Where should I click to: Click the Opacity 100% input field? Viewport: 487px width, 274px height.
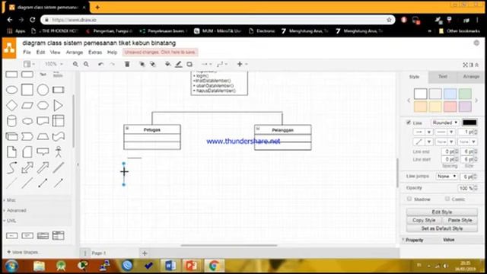tap(465, 188)
